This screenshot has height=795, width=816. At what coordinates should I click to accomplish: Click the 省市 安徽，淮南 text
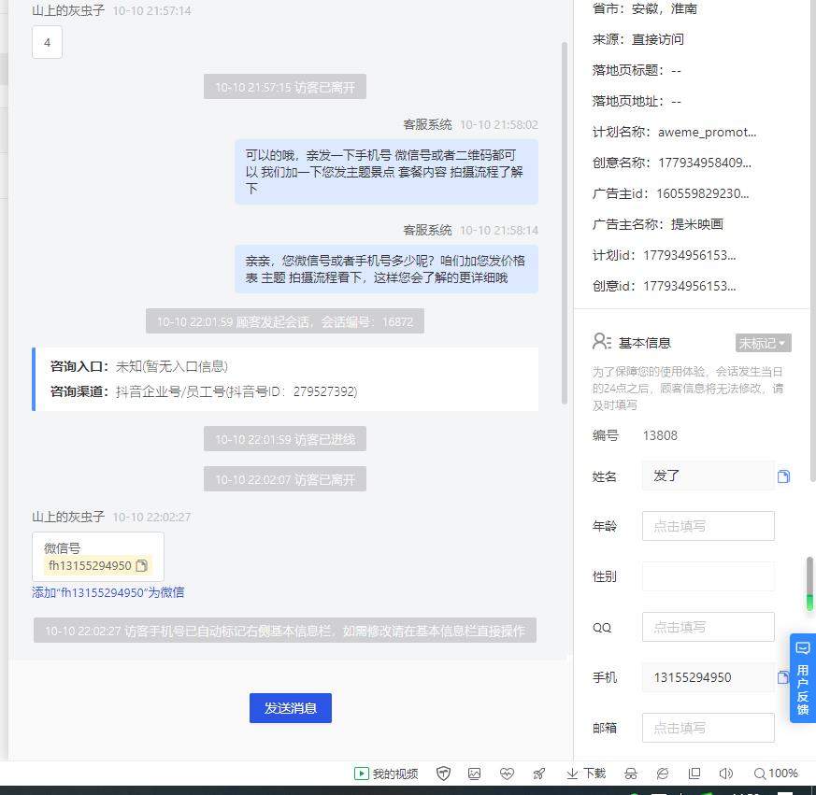645,8
